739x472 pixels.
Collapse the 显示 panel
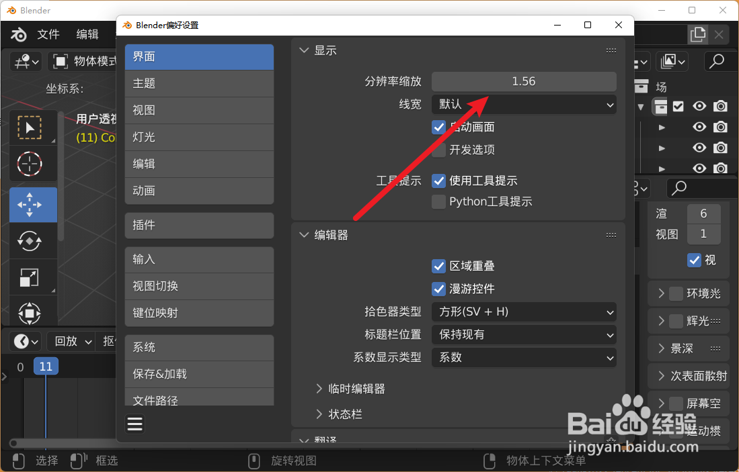click(x=304, y=50)
